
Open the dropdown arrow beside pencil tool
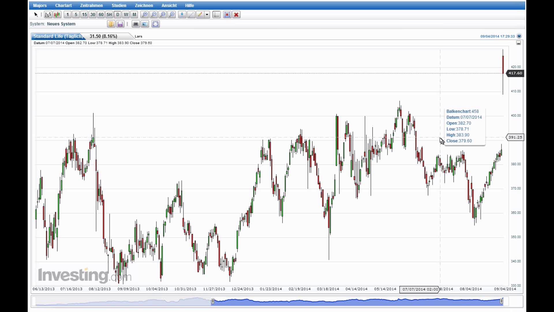[x=207, y=14]
